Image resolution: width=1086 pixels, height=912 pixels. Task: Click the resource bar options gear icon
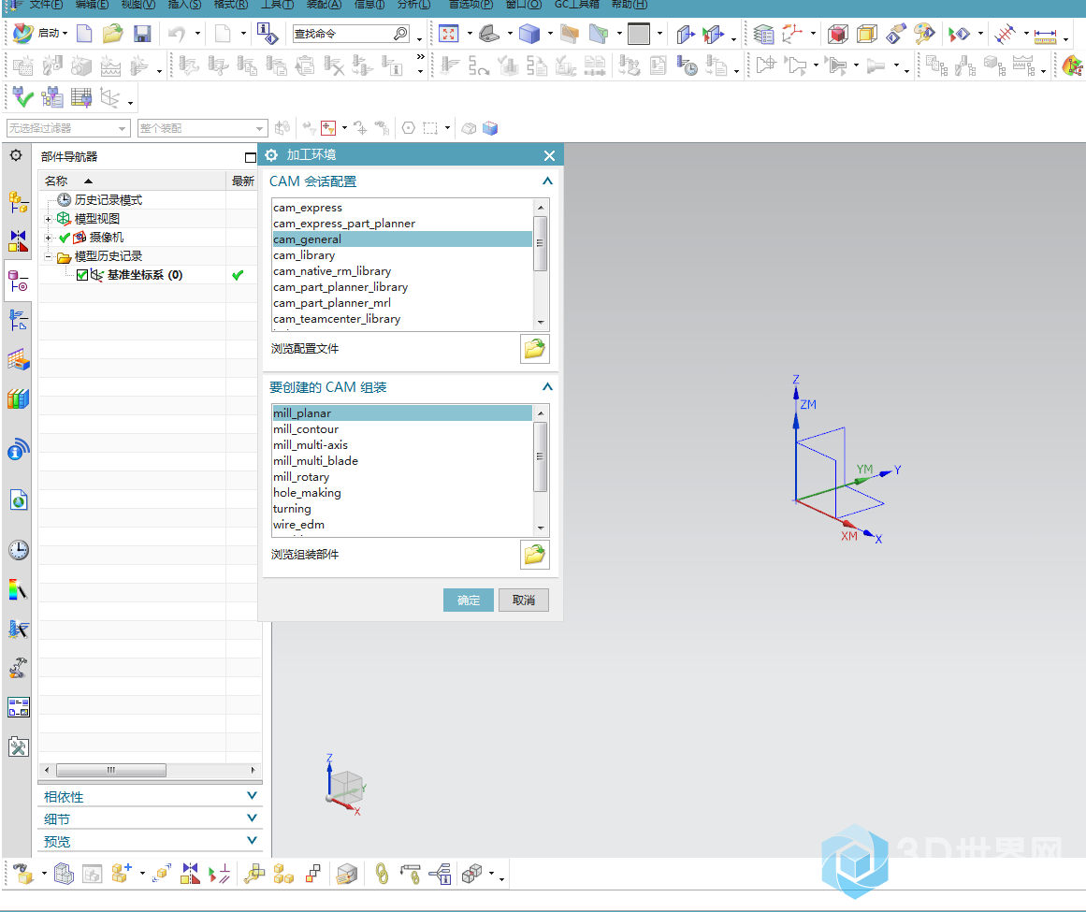[x=16, y=155]
